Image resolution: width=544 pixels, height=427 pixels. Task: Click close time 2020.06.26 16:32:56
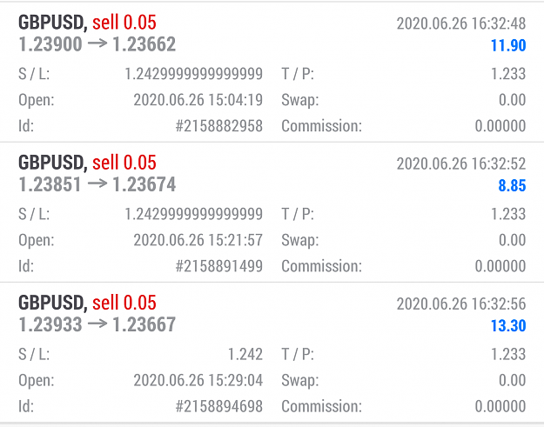click(x=461, y=304)
